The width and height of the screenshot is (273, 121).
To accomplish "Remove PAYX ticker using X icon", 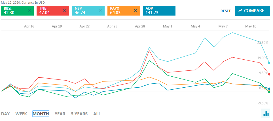I will (135, 10).
